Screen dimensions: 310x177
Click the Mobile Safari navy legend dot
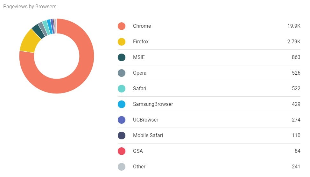point(122,136)
